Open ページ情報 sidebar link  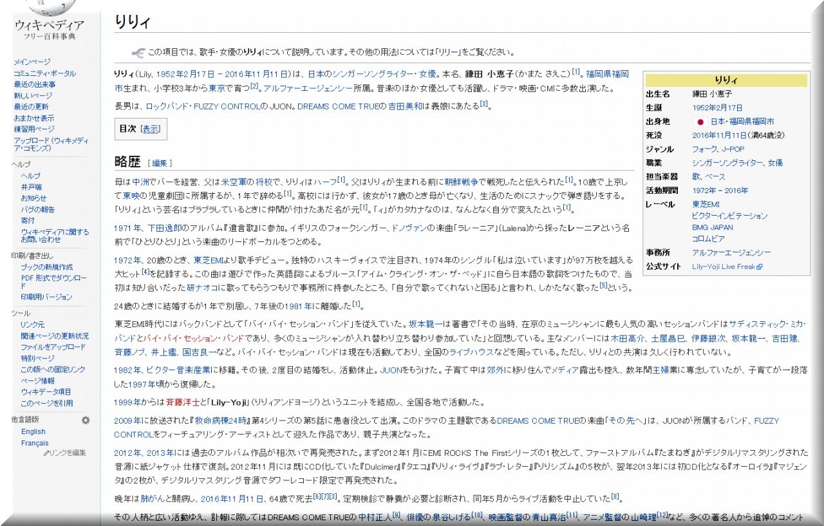pos(37,380)
